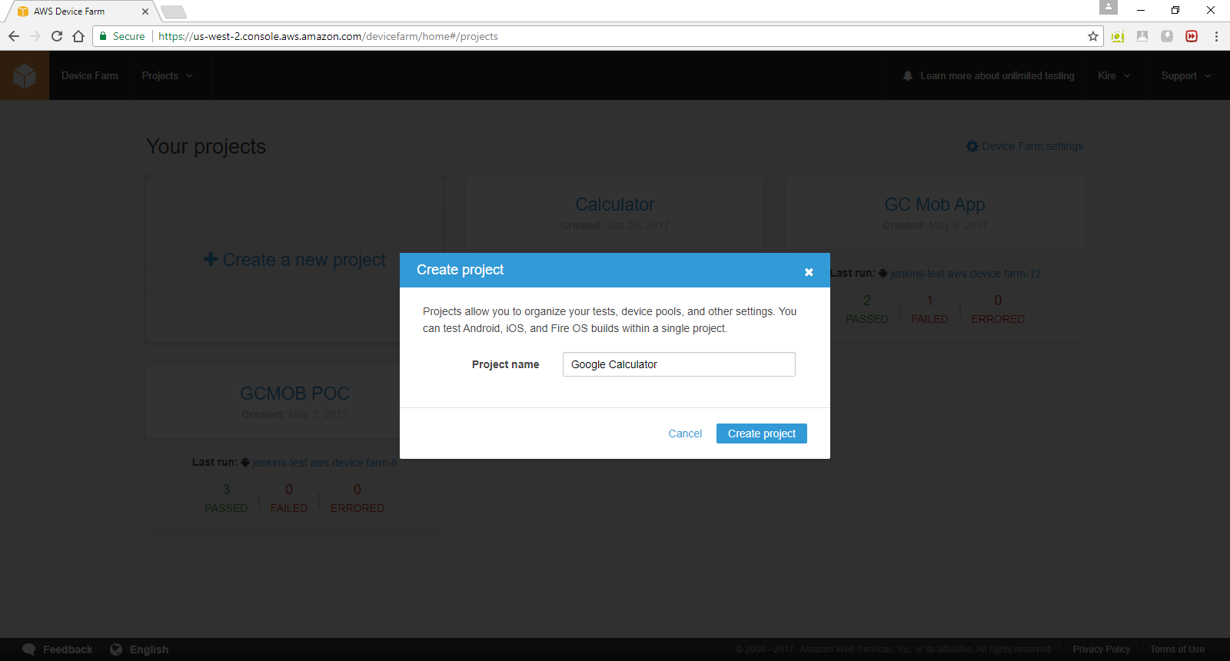Viewport: 1230px width, 661px height.
Task: Reload the page with refresh icon
Action: [57, 36]
